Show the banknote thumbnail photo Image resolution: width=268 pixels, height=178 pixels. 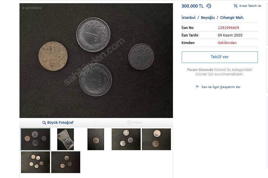tap(65, 139)
